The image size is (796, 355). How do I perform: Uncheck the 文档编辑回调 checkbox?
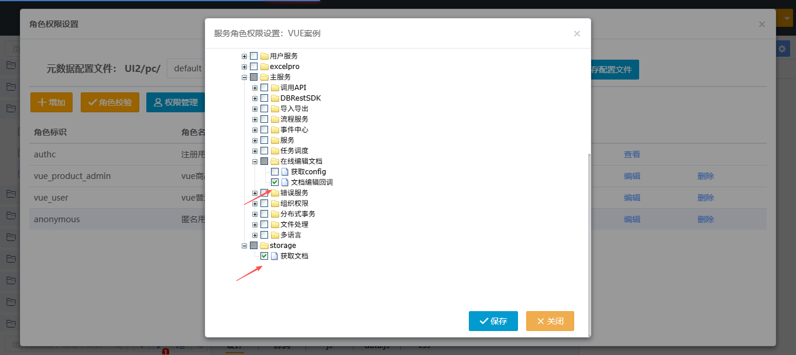275,182
